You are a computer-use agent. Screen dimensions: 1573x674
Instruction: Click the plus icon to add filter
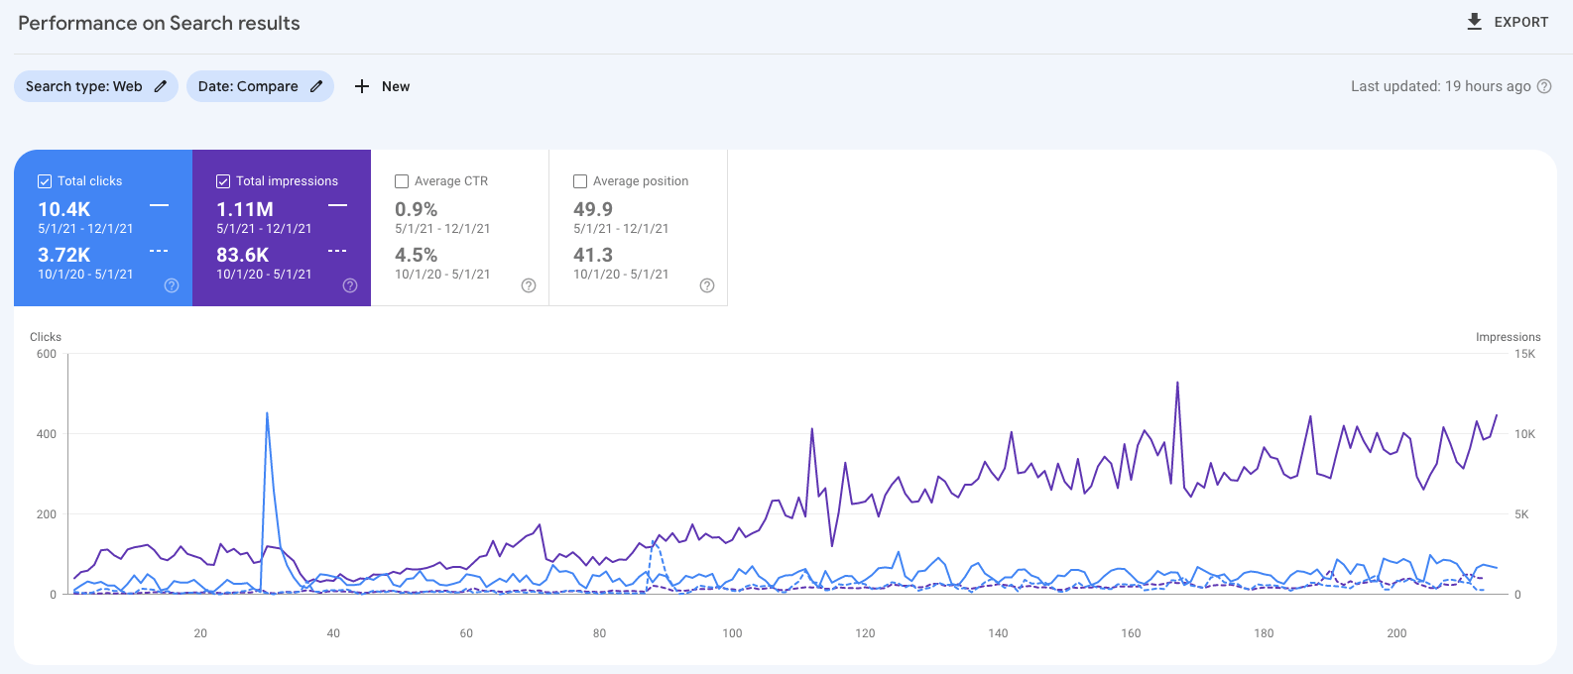coord(362,86)
